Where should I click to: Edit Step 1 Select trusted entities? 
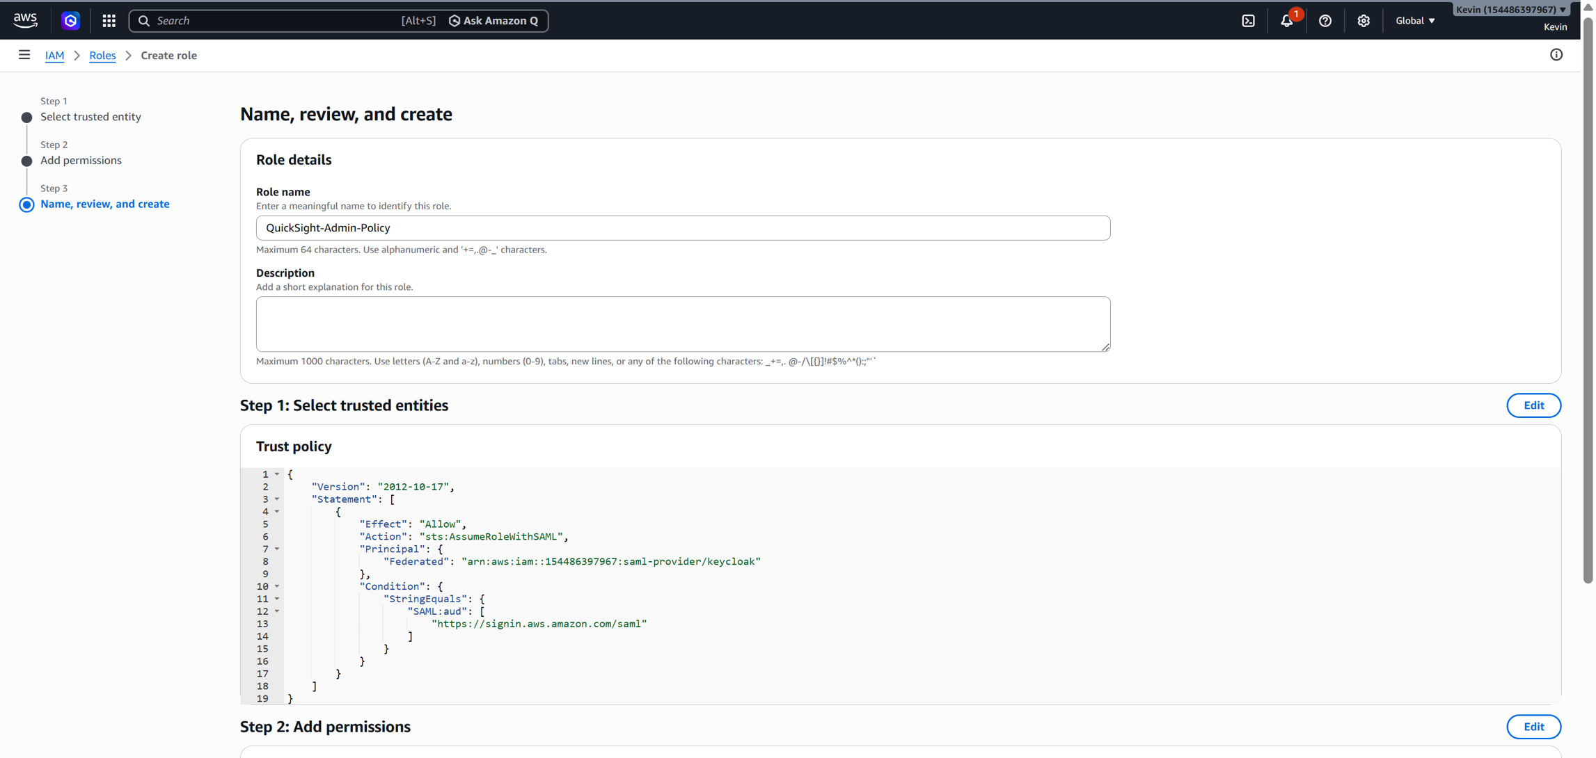click(x=1533, y=405)
